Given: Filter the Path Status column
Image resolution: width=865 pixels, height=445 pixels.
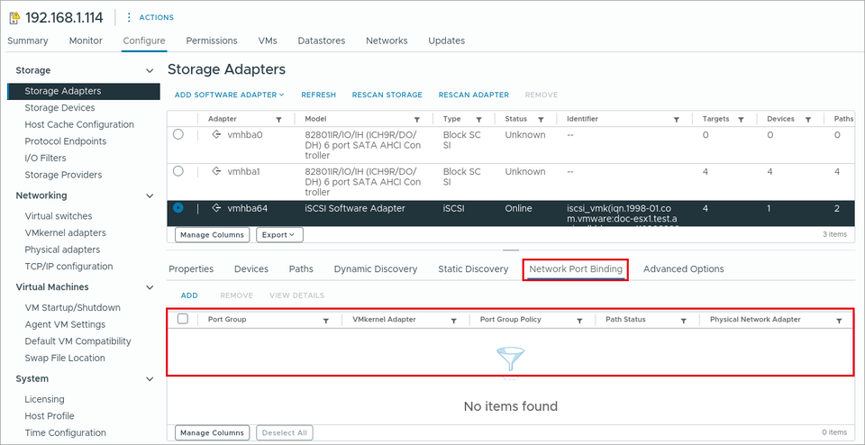Looking at the screenshot, I should [x=683, y=321].
